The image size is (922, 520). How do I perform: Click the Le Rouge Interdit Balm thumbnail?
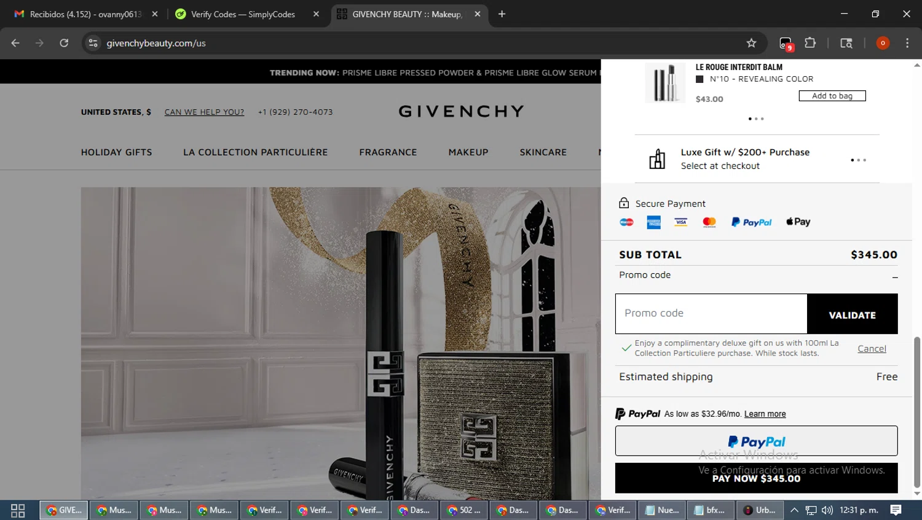[x=664, y=83]
